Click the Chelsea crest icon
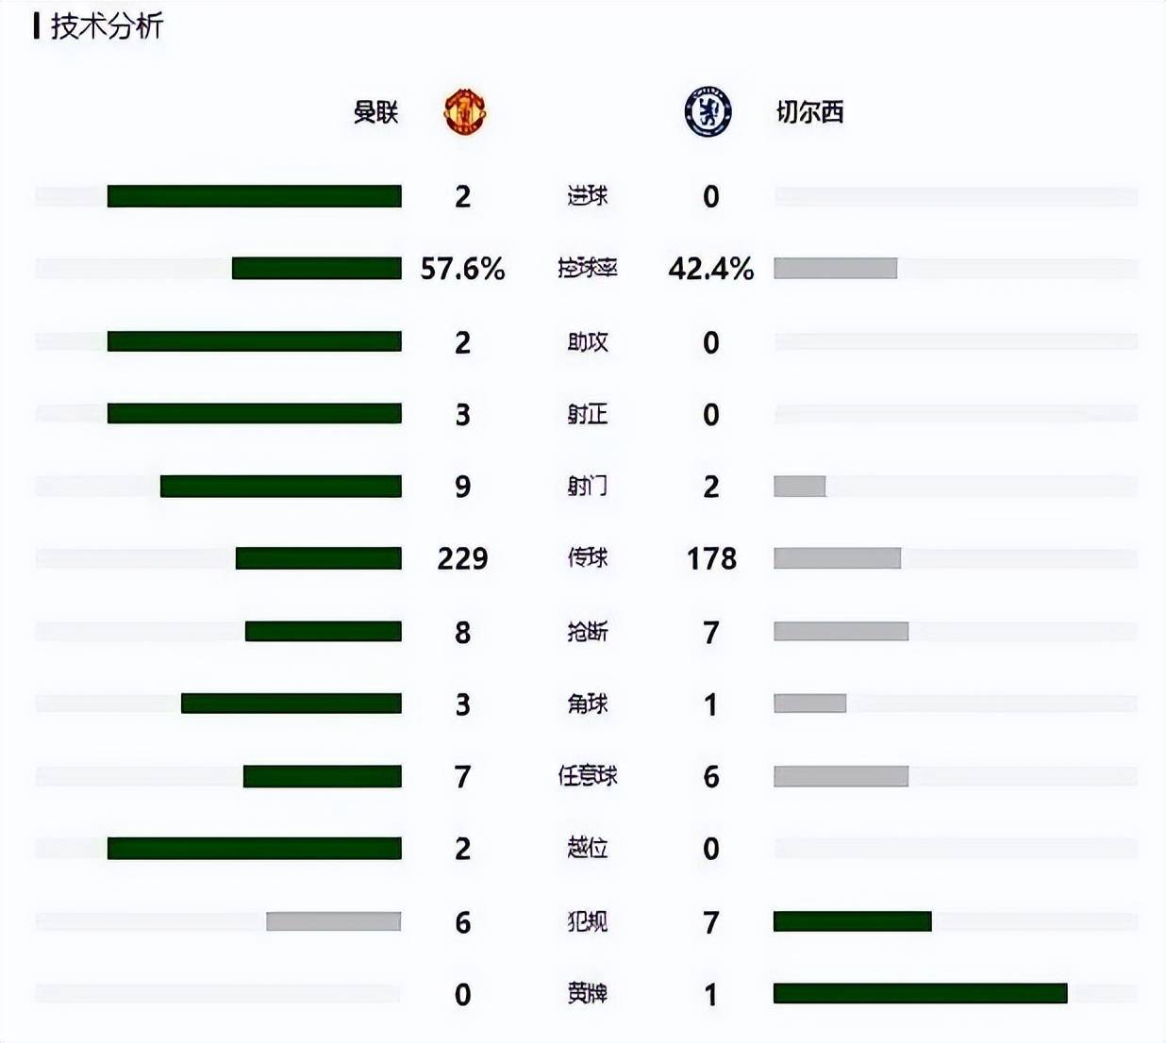Image resolution: width=1166 pixels, height=1043 pixels. tap(708, 112)
